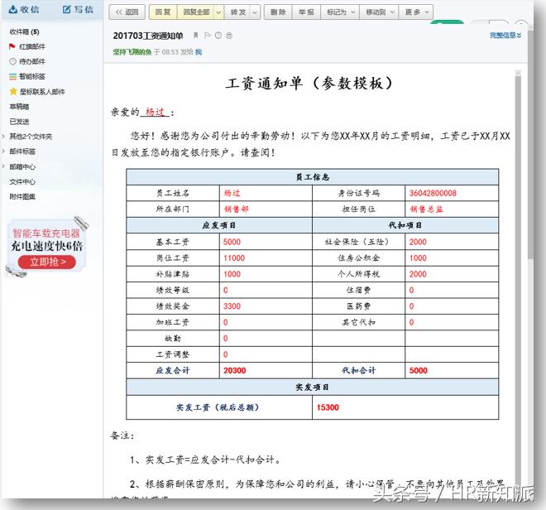This screenshot has width=546, height=510.
Task: Click the 回复全部 reply all button
Action: (x=196, y=12)
